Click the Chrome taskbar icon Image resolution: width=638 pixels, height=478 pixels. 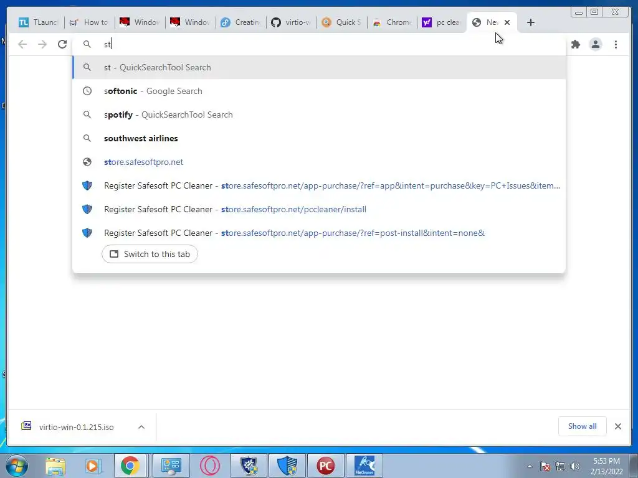[x=130, y=466]
